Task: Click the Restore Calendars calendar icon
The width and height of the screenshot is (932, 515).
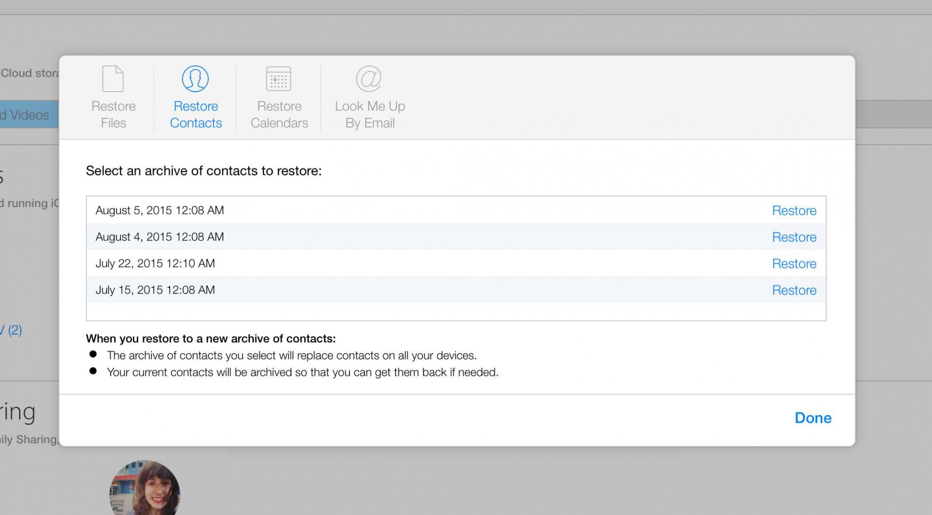Action: pyautogui.click(x=279, y=79)
